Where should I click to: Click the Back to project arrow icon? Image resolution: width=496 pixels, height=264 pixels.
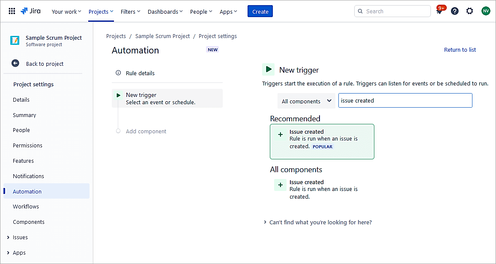coord(15,63)
